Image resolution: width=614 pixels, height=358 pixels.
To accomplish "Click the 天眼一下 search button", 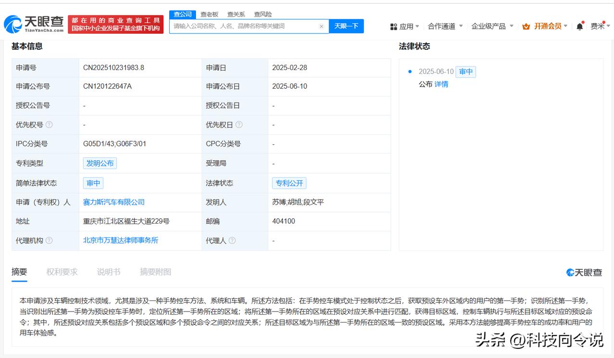I will (x=346, y=26).
